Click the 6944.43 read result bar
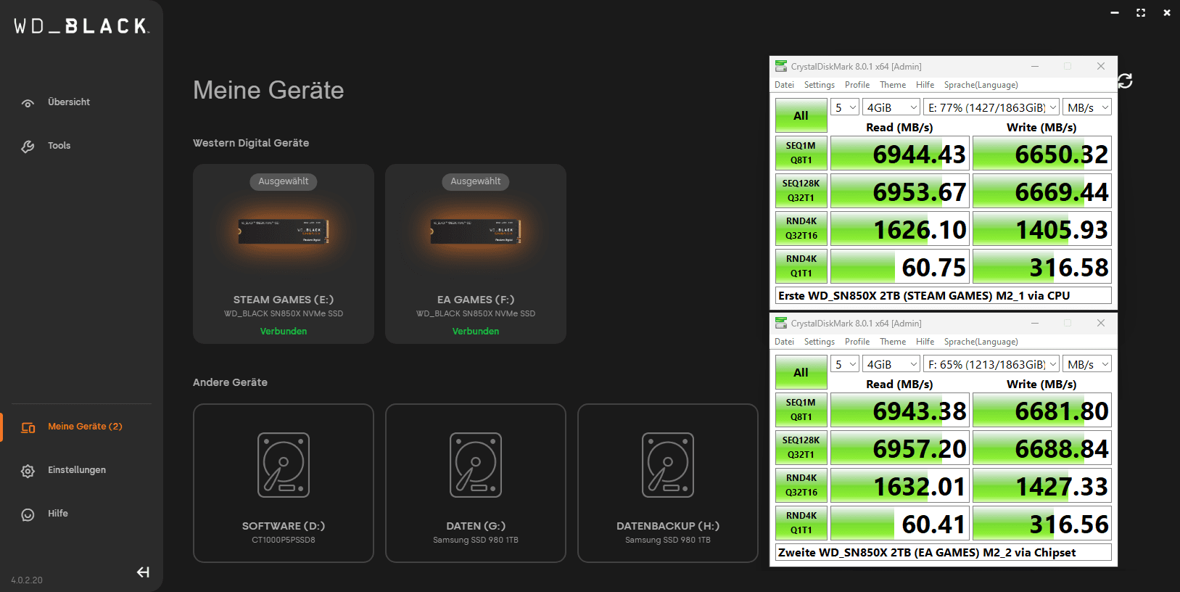Image resolution: width=1180 pixels, height=592 pixels. click(899, 154)
